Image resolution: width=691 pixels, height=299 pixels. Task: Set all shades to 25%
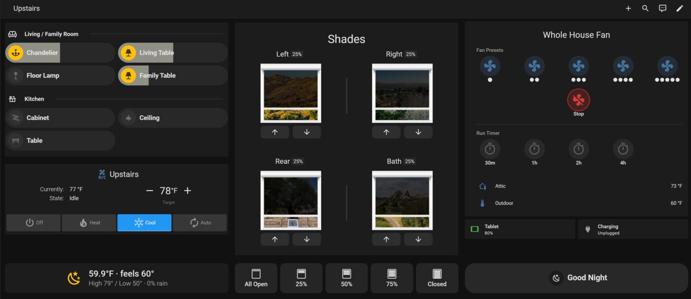coord(301,278)
